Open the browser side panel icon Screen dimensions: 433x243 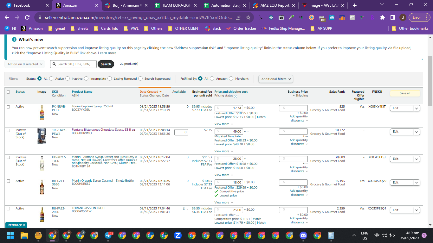[392, 17]
